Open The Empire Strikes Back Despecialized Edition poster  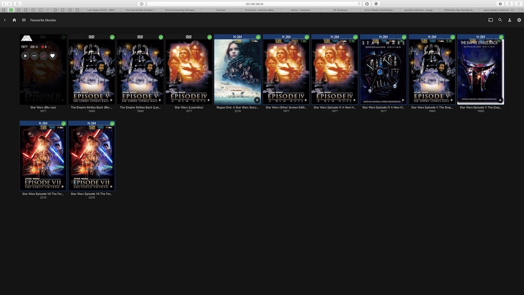pyautogui.click(x=481, y=69)
